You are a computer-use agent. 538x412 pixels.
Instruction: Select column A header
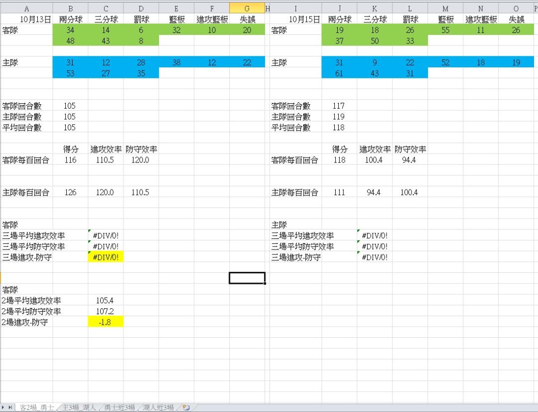tap(26, 8)
